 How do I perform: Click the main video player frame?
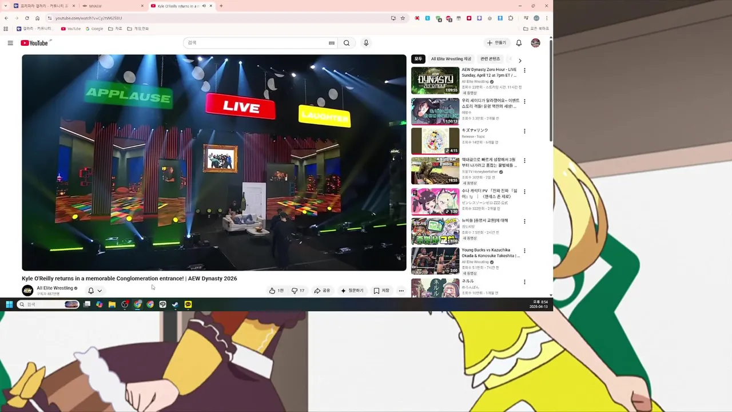pos(214,163)
